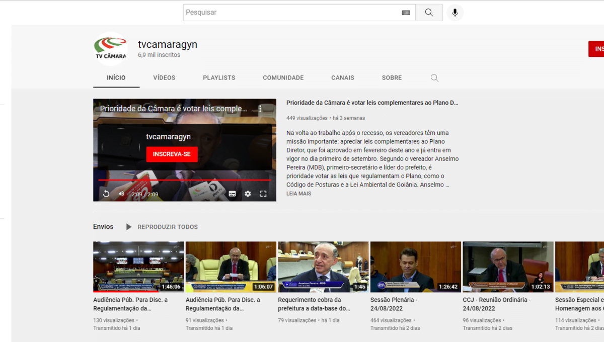Open the player settings gear
The width and height of the screenshot is (604, 342).
click(x=248, y=194)
